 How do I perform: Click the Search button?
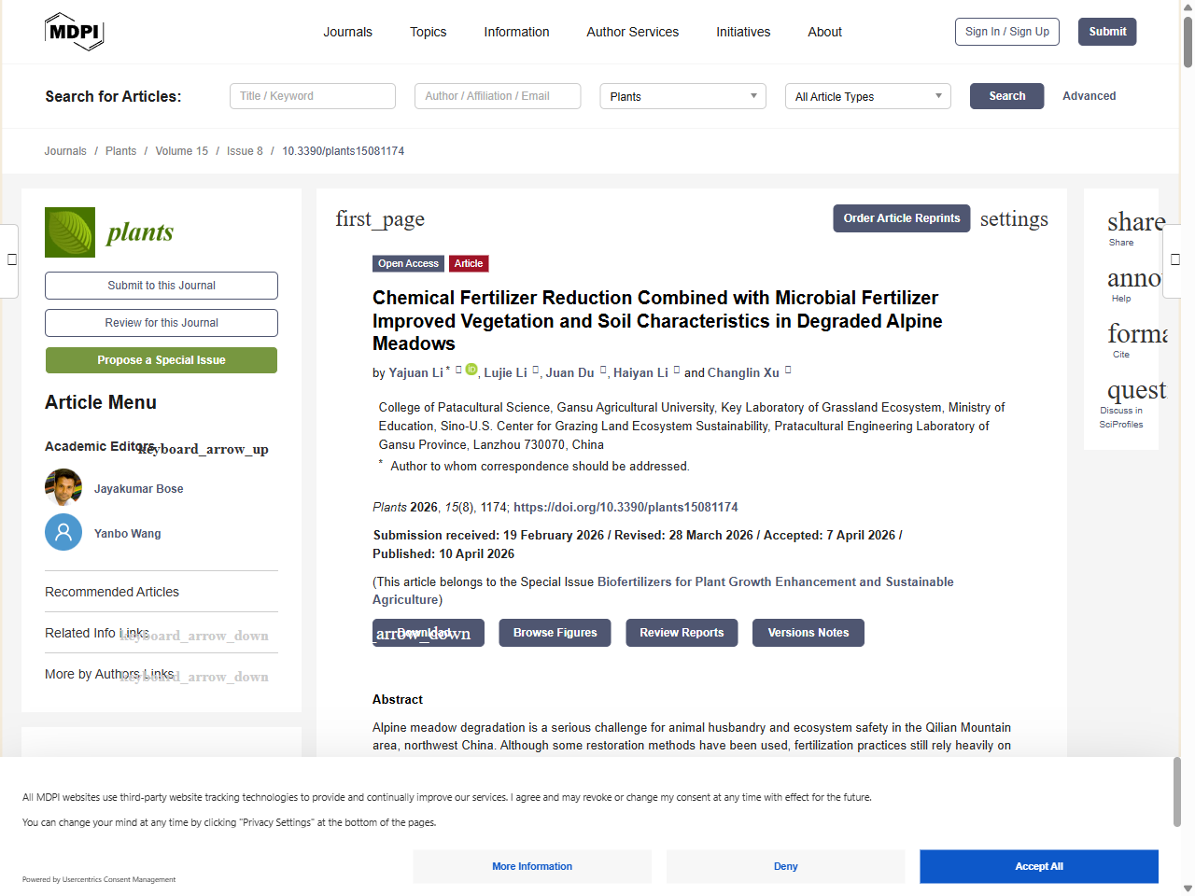click(1006, 96)
